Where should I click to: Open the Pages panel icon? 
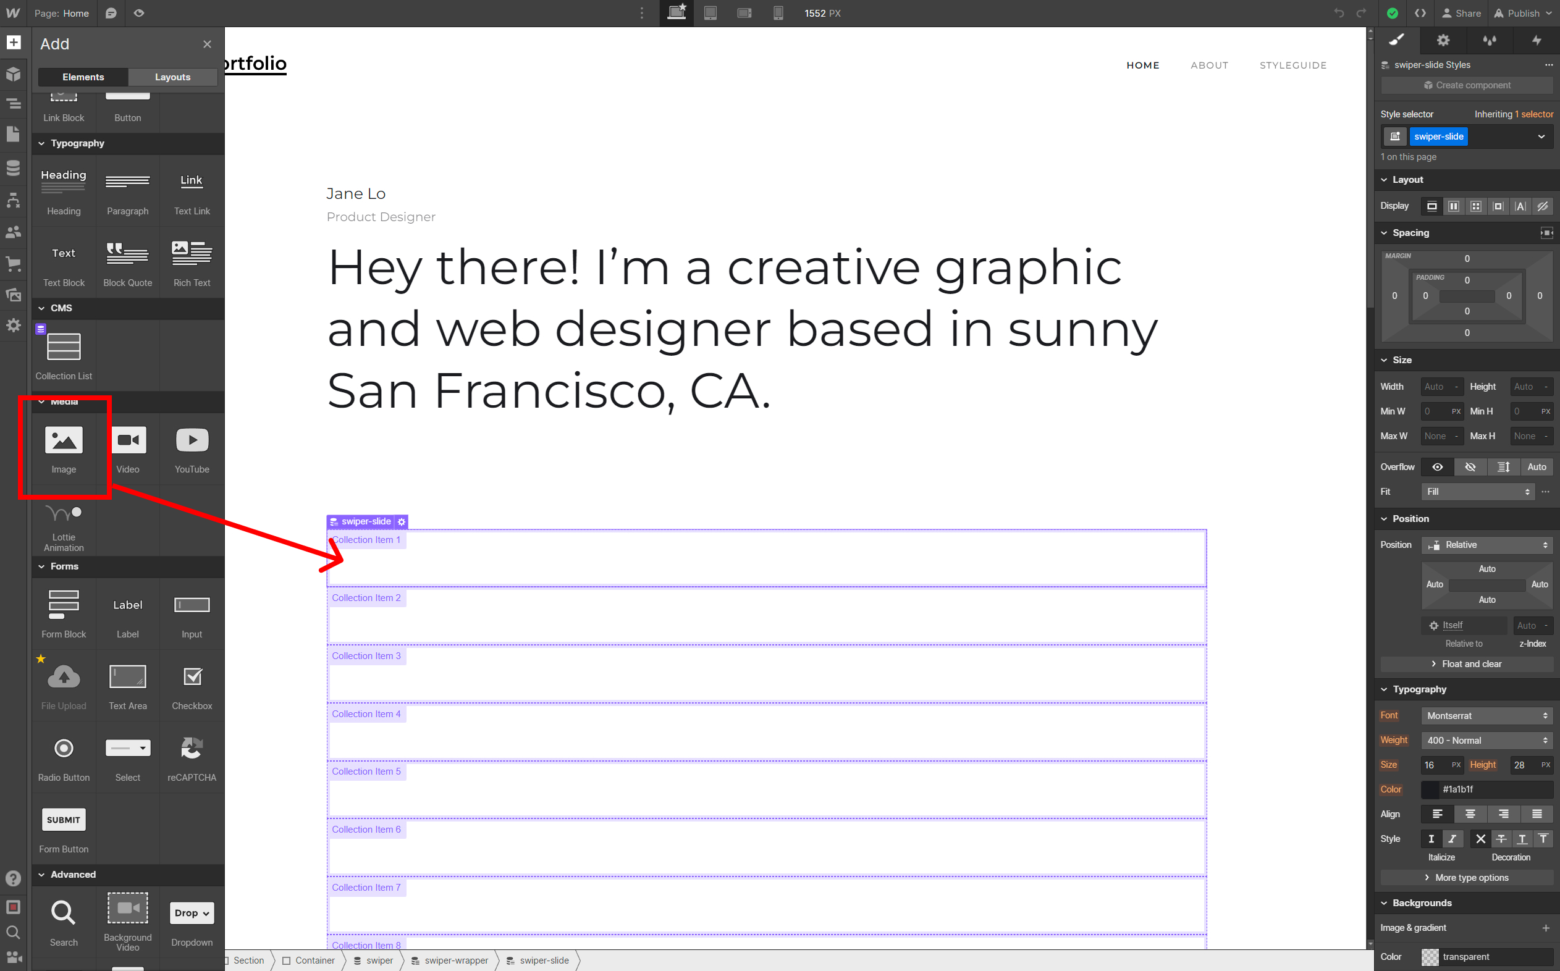(x=14, y=134)
